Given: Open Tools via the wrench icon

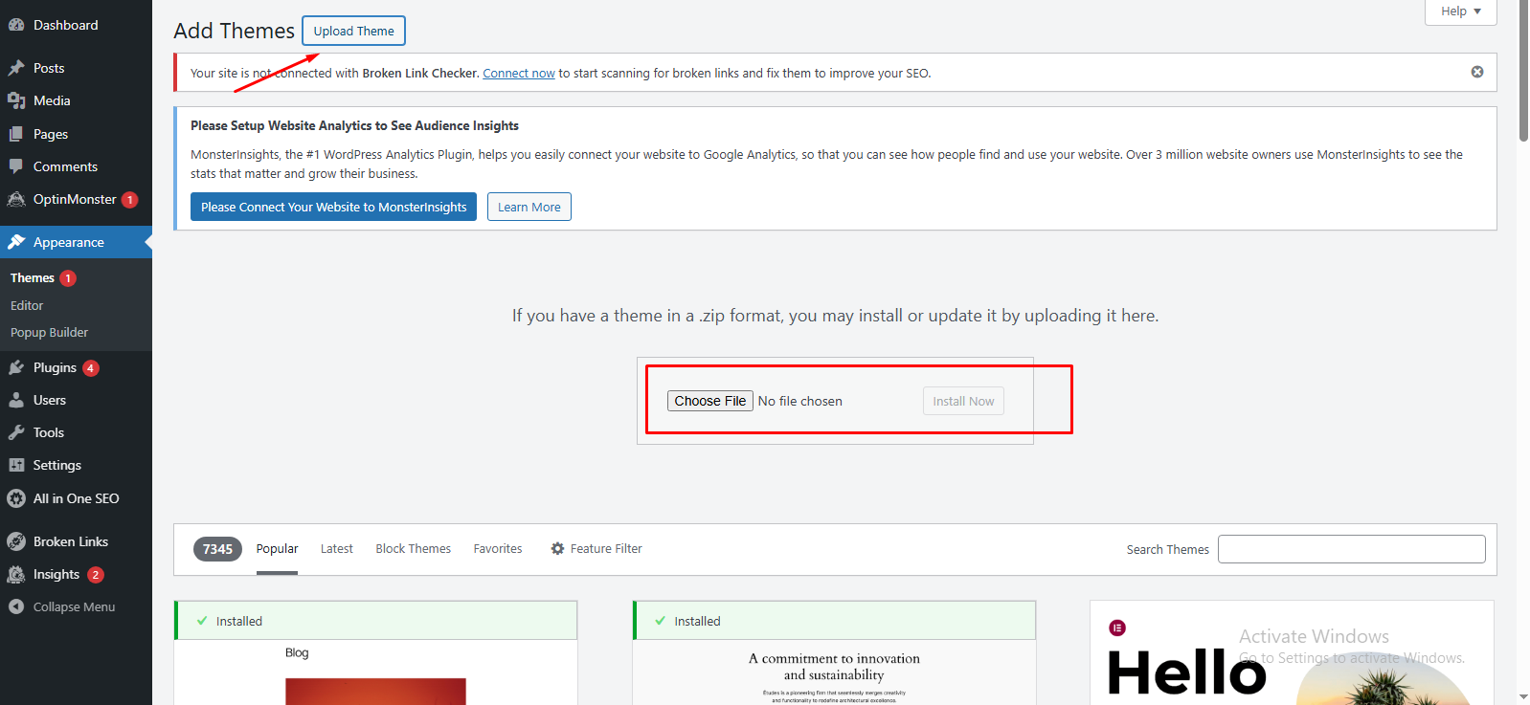Looking at the screenshot, I should click(x=16, y=432).
